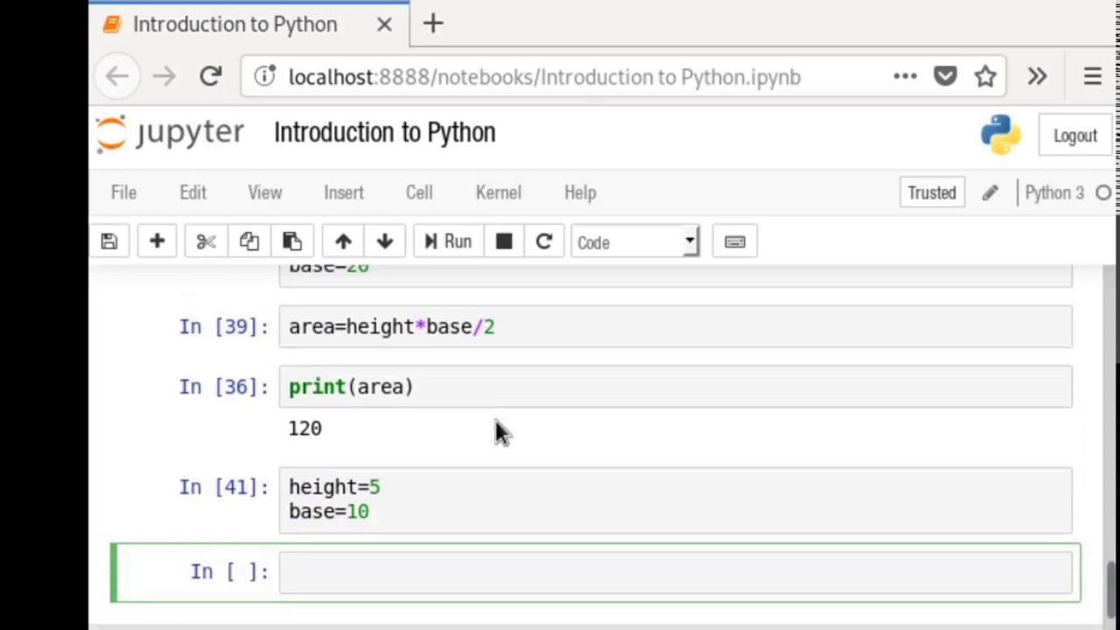Click the pencil edit mode indicator
Image resolution: width=1120 pixels, height=630 pixels.
click(990, 192)
